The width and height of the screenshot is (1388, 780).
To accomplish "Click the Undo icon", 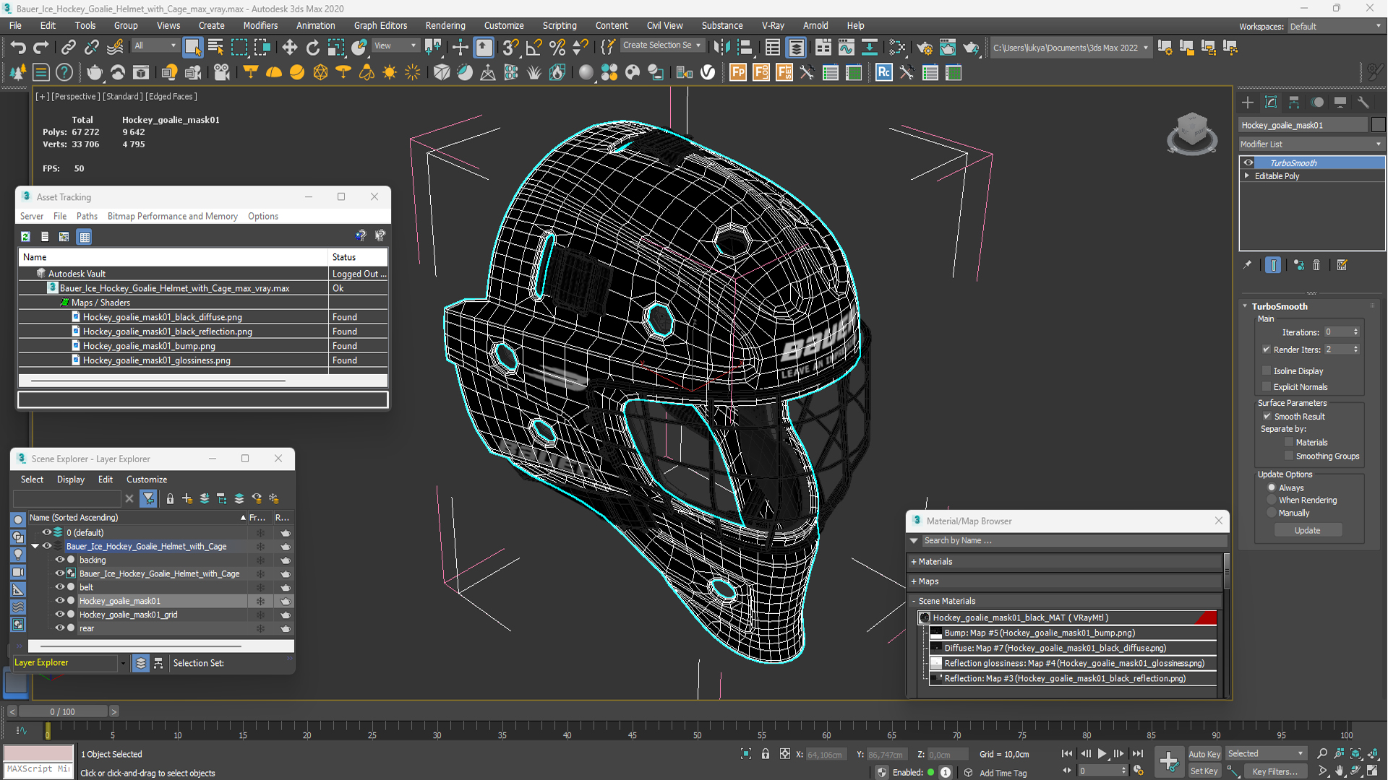I will click(x=18, y=48).
